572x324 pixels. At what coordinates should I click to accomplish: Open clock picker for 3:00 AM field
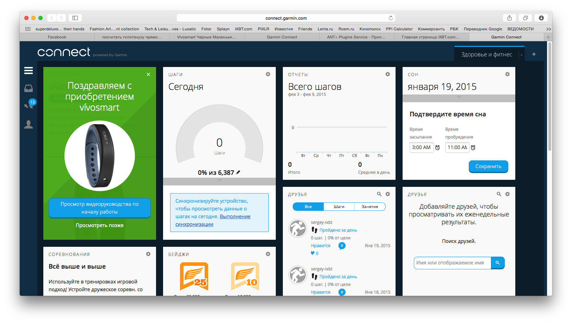437,148
